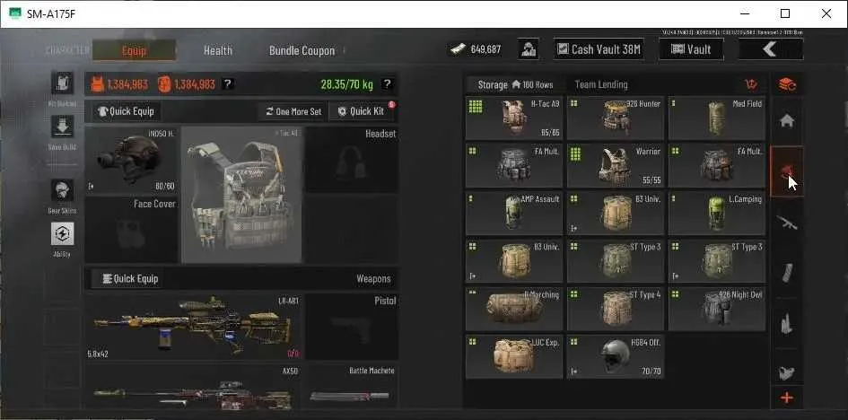
Task: Select the home storage filter icon
Action: 787,121
